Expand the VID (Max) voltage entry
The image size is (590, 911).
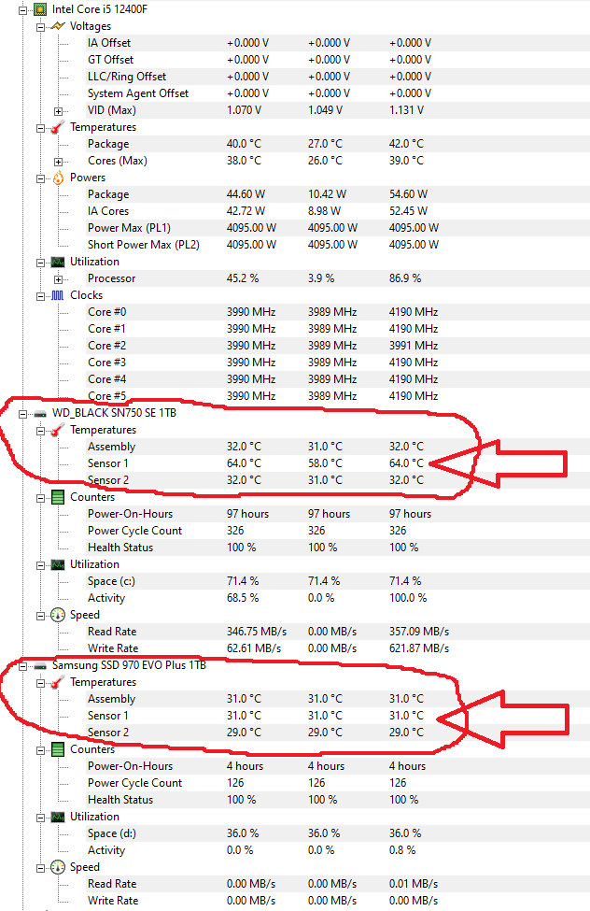click(58, 110)
